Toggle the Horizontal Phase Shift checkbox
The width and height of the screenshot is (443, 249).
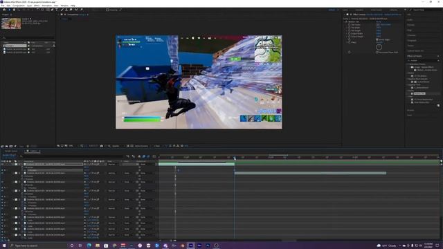click(377, 53)
